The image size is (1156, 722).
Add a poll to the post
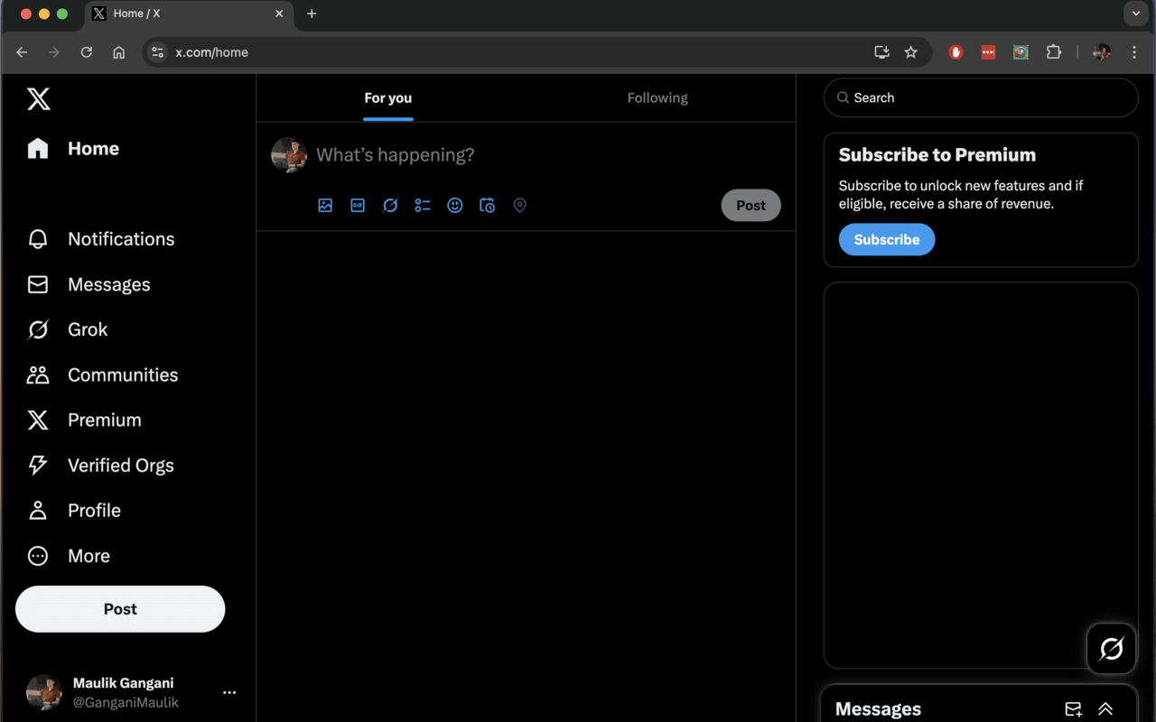(x=423, y=206)
